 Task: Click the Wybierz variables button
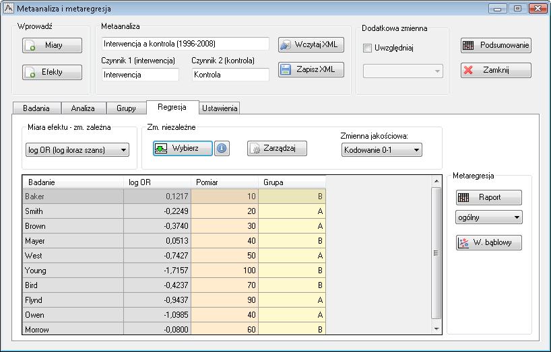(183, 148)
